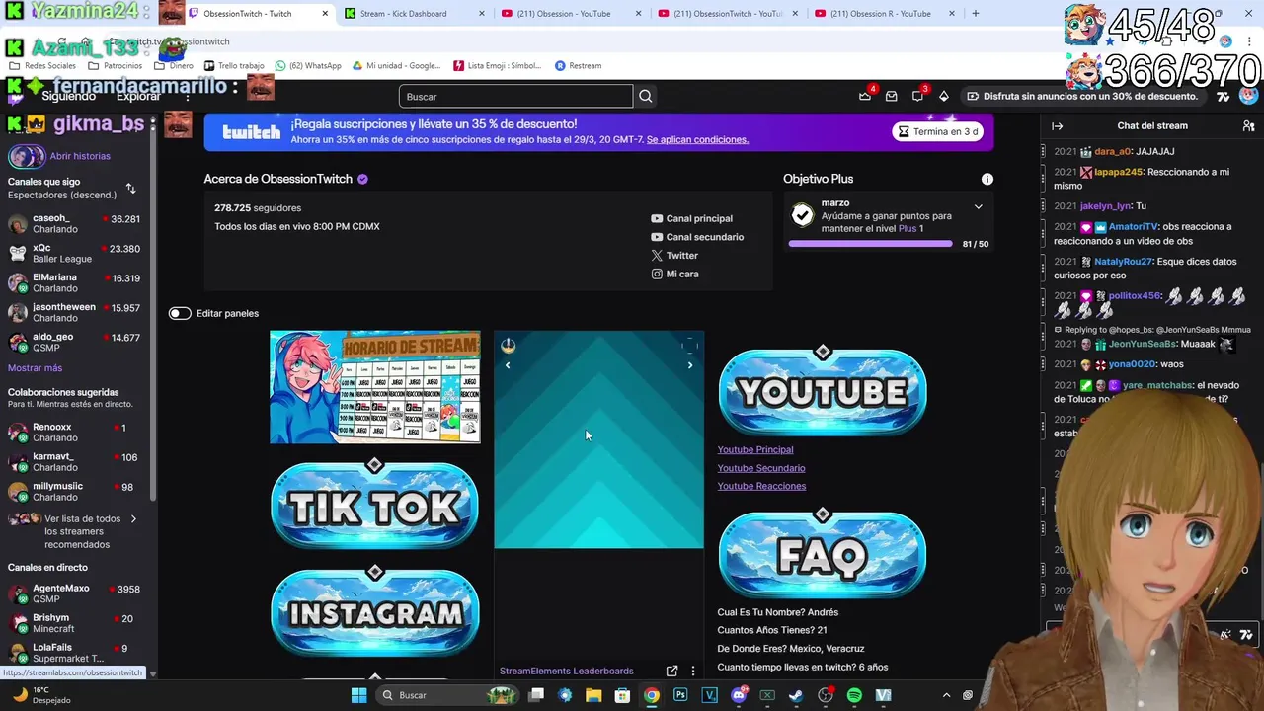Open the Explorar menu item
Screen dimensions: 1264x711
tap(138, 96)
